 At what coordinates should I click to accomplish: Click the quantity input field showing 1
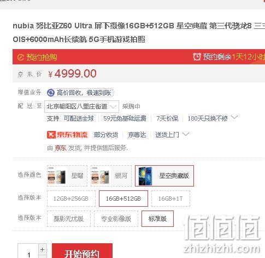28,251
